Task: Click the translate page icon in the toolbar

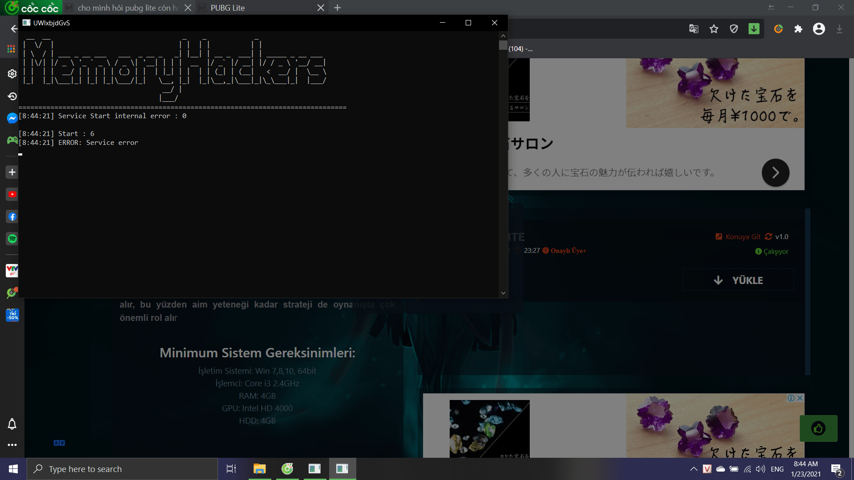Action: pyautogui.click(x=694, y=29)
